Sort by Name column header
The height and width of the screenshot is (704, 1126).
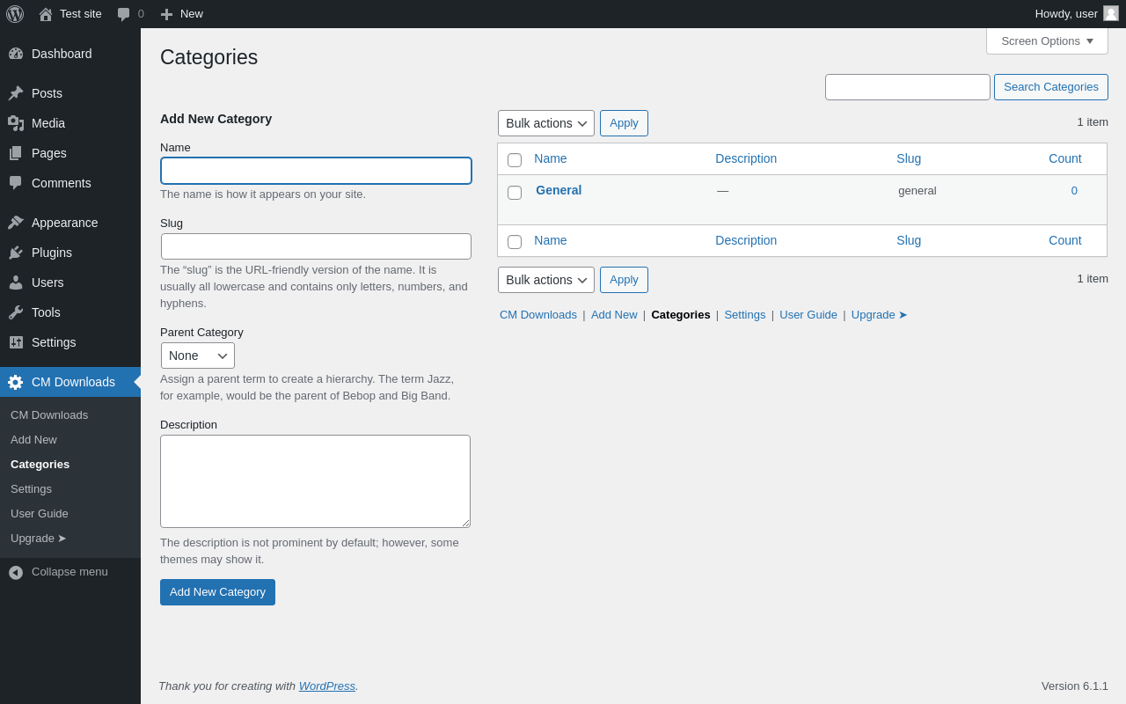[551, 158]
